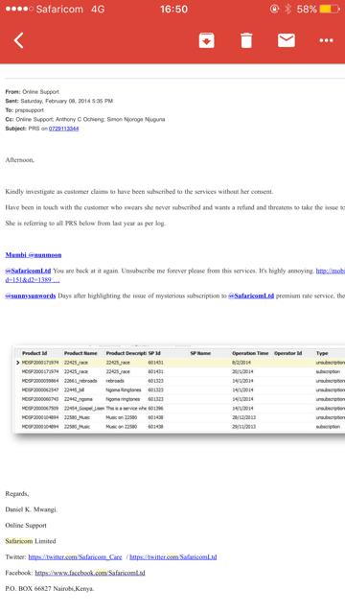Open the twitter.com/SafaricomLtd link

pyautogui.click(x=172, y=556)
